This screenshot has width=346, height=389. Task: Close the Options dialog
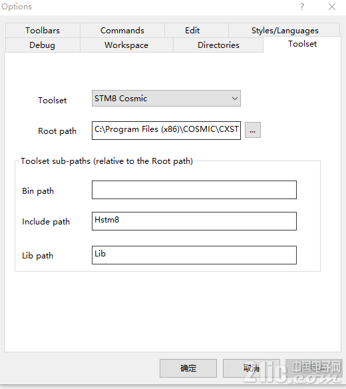coord(332,7)
